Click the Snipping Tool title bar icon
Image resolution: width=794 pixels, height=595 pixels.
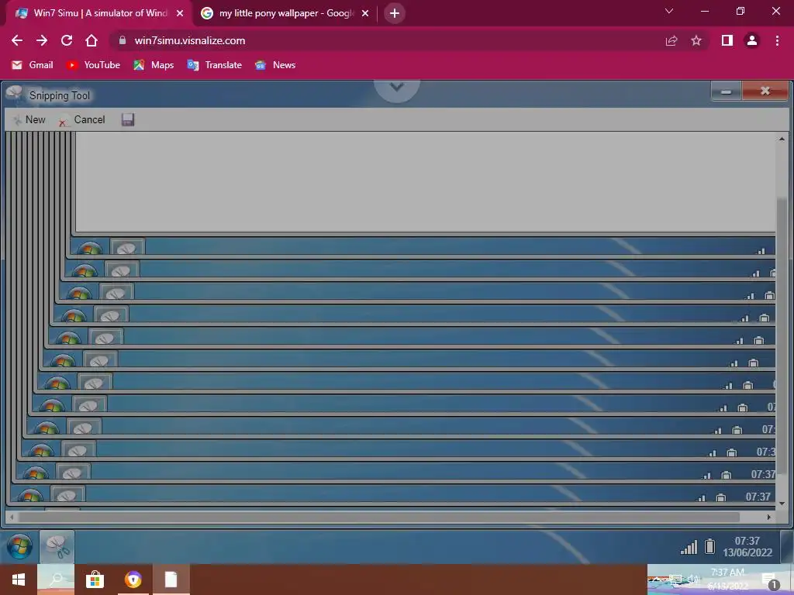click(15, 93)
